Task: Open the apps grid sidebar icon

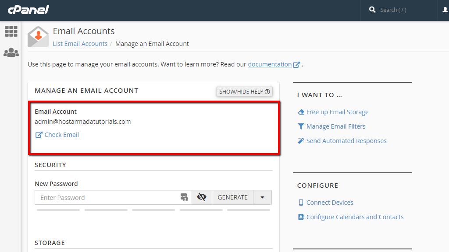Action: [x=11, y=31]
